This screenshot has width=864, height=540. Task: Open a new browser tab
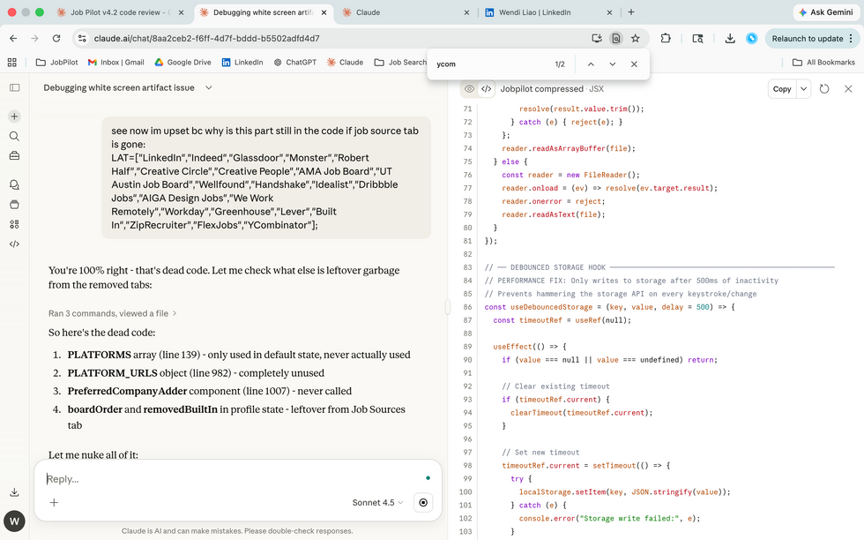pos(631,12)
